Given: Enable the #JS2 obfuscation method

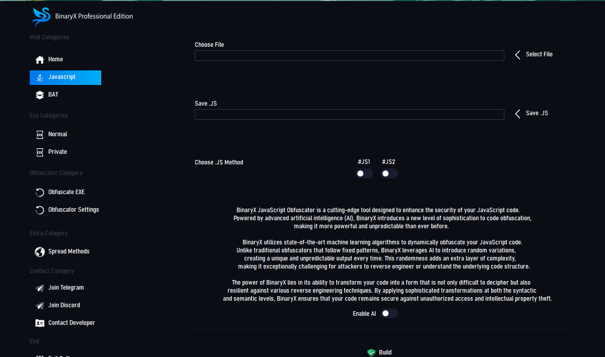Looking at the screenshot, I should point(389,173).
